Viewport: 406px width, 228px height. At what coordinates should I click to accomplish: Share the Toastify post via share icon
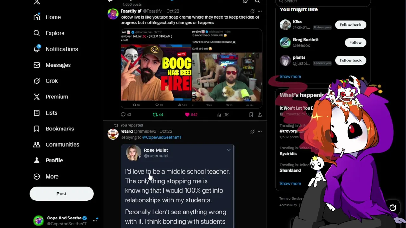tap(259, 115)
